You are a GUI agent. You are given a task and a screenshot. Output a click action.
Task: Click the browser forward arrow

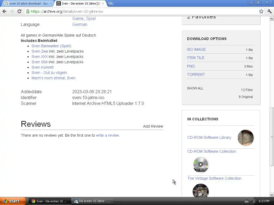(12, 11)
